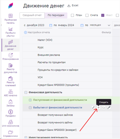
Task: Switch to Сводный отчет tab
Action: point(32,15)
